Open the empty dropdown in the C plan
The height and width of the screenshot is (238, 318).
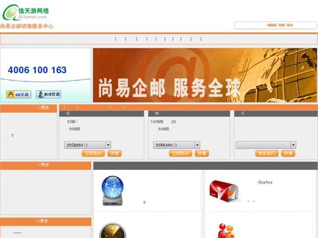[x=266, y=145]
